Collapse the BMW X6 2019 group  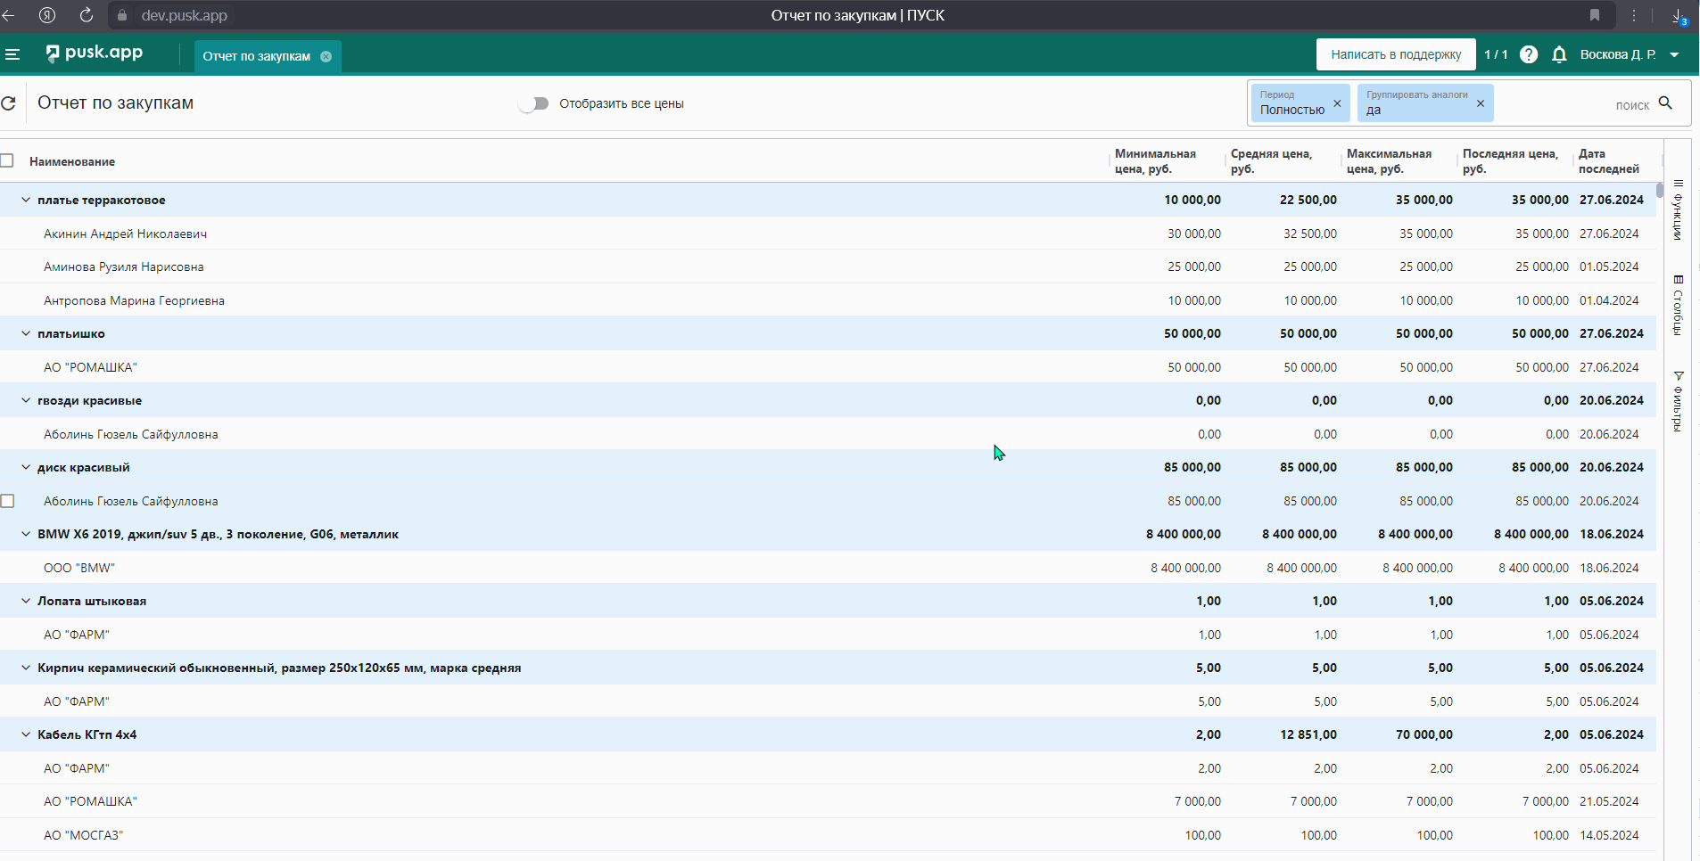tap(26, 534)
